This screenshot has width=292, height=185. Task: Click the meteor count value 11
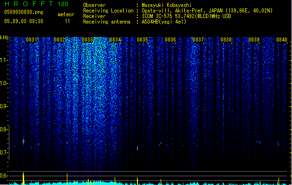coord(67,21)
